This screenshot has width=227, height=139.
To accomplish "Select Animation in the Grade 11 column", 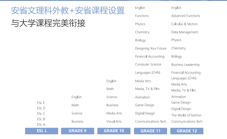I will (x=143, y=97).
